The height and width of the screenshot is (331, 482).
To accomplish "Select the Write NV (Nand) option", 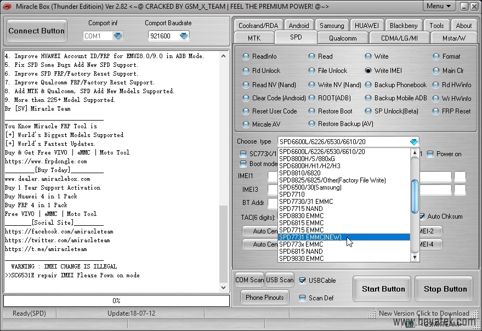I will point(334,84).
